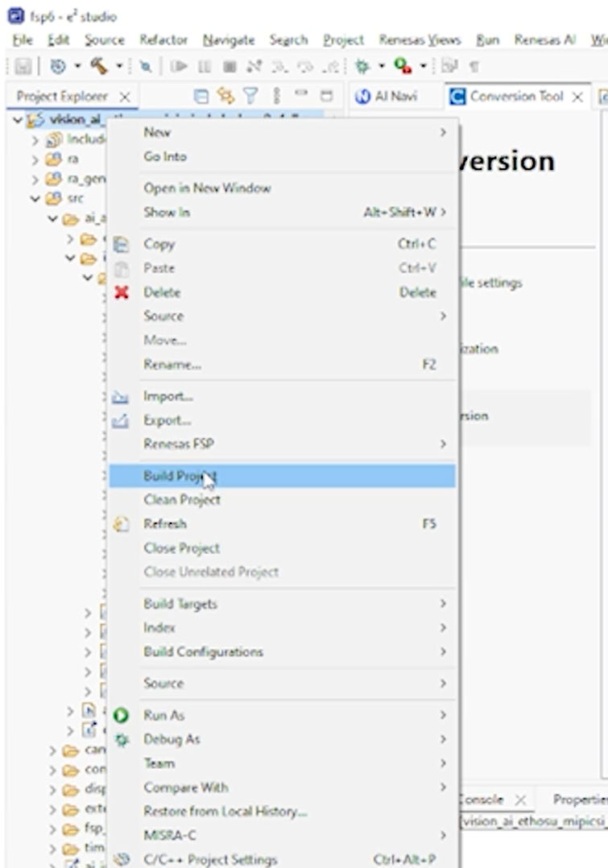Click the green Run As play icon
608x868 pixels.
tap(122, 715)
